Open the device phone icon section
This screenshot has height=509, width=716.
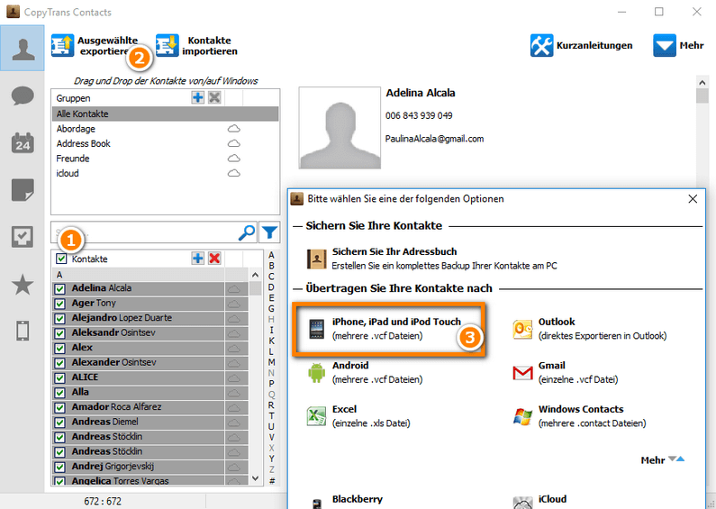(23, 331)
